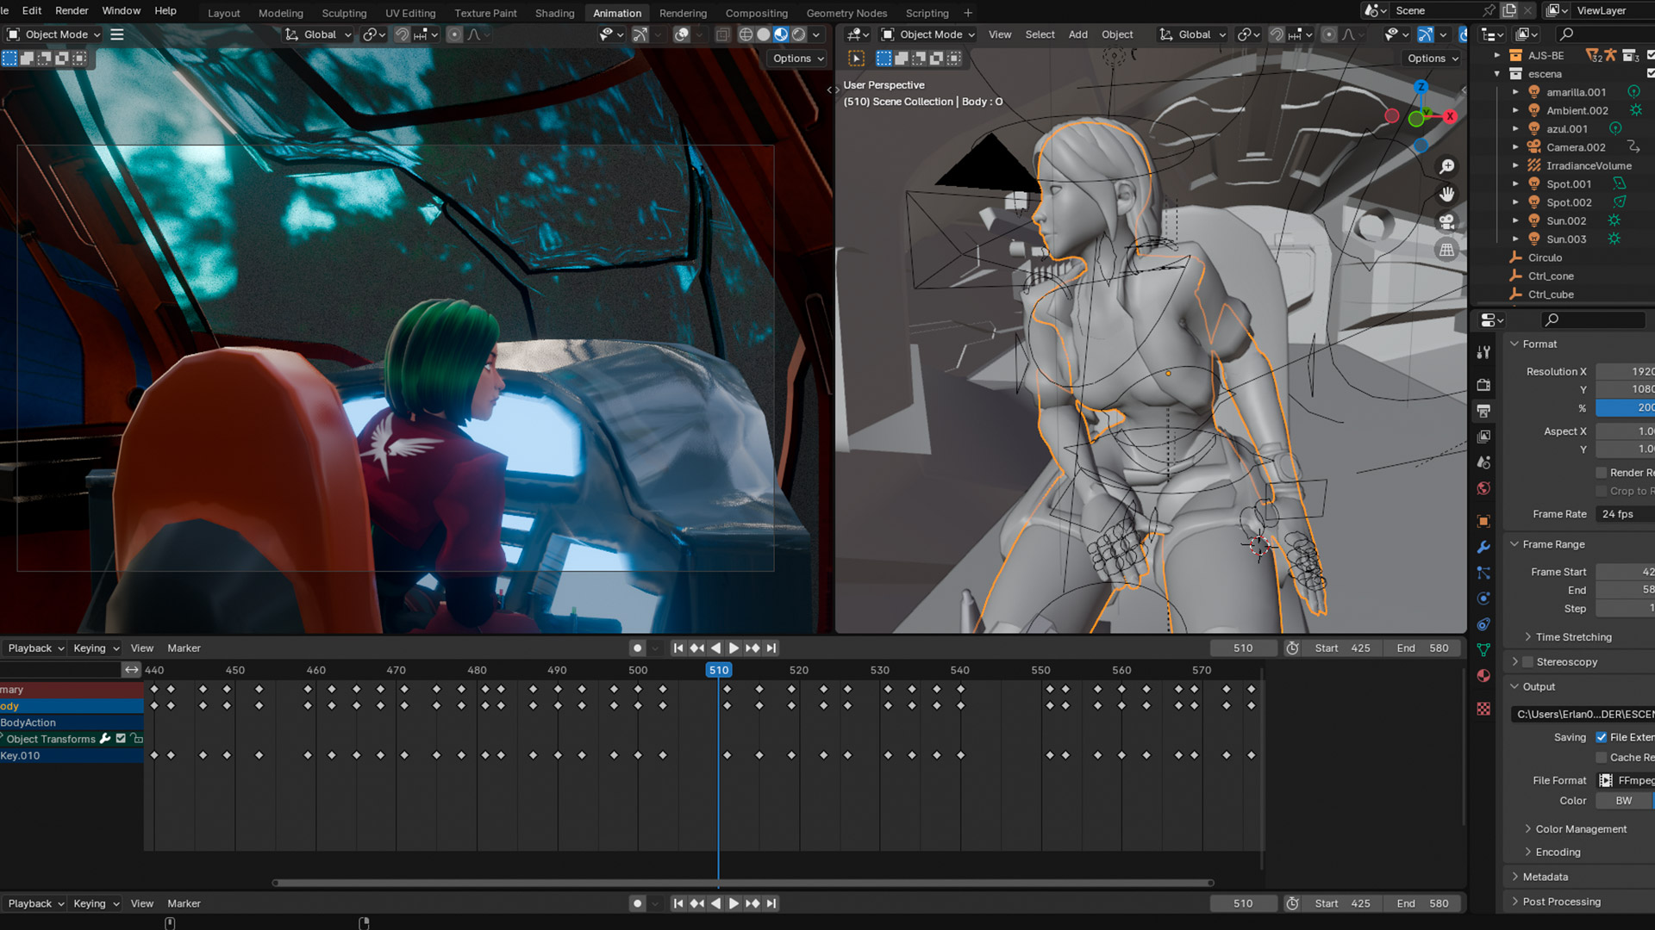Viewport: 1655px width, 930px height.
Task: Play animation in the upper timeline
Action: (734, 648)
